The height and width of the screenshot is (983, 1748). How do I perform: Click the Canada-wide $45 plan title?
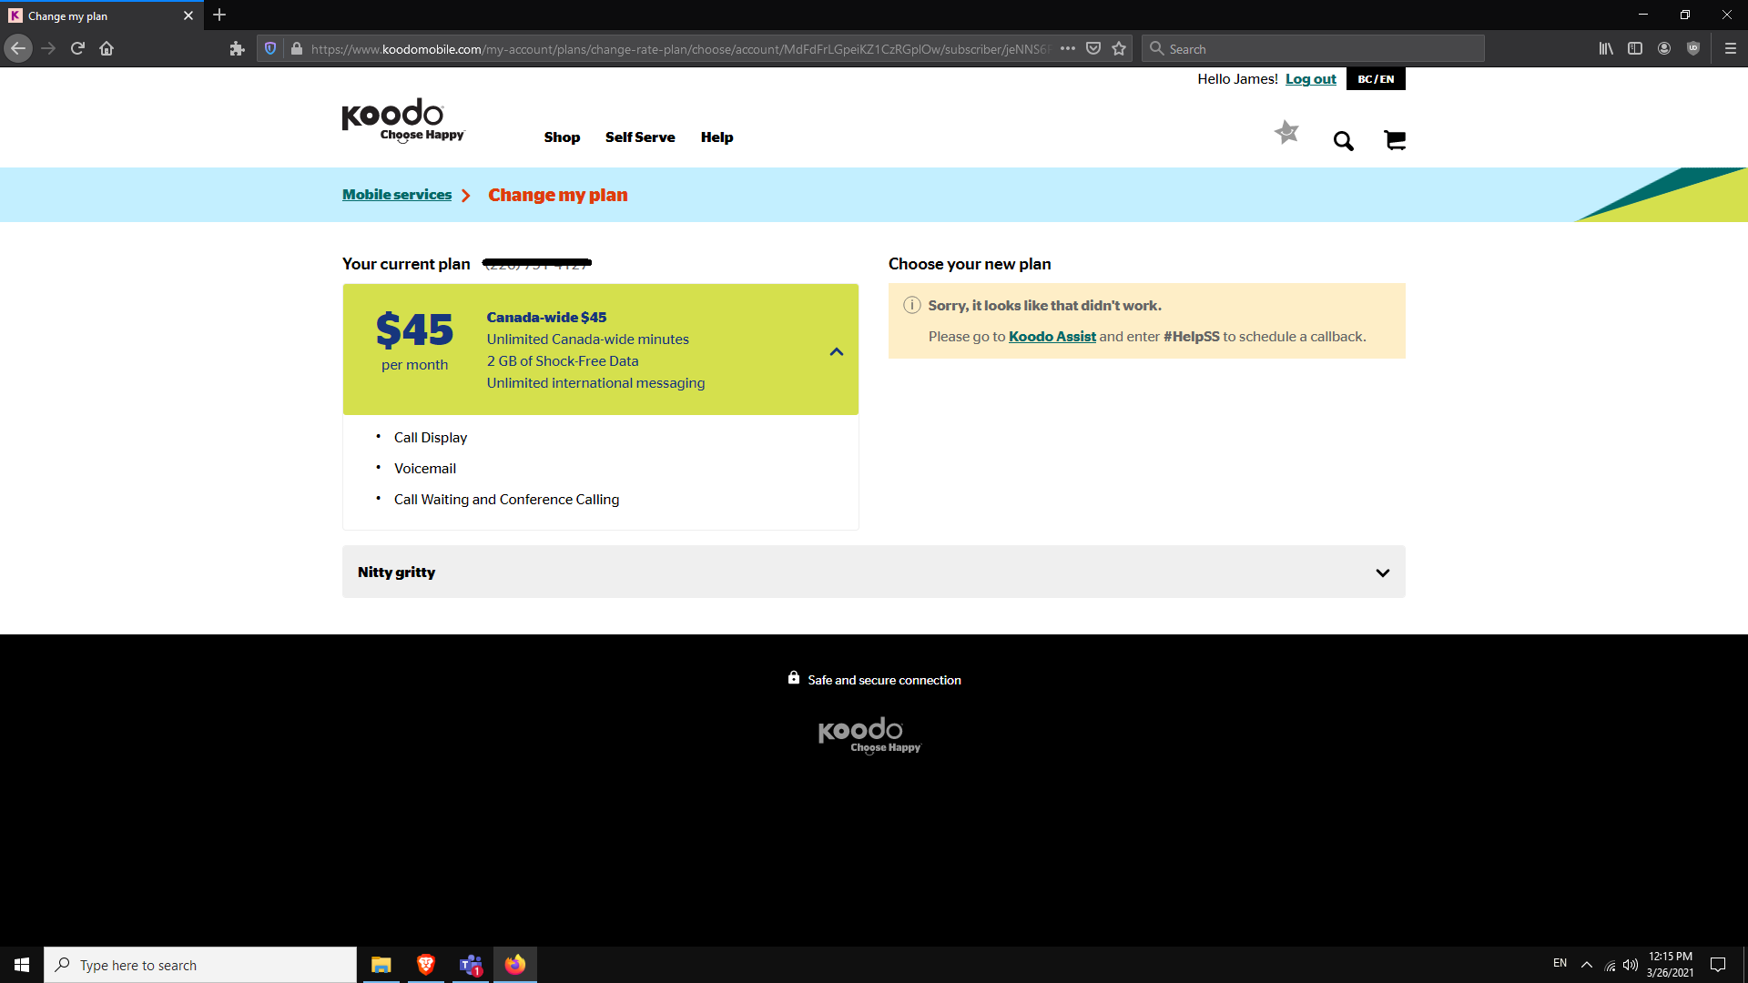click(x=546, y=318)
